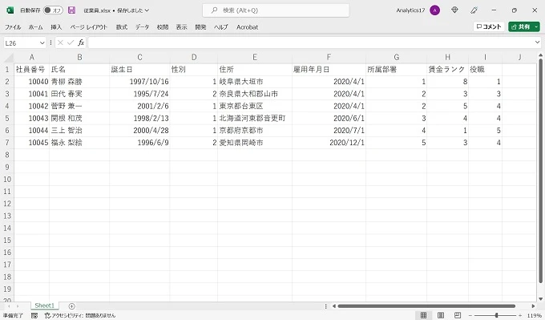Open the Acrobat ribbon tab
The width and height of the screenshot is (545, 320).
tap(247, 26)
